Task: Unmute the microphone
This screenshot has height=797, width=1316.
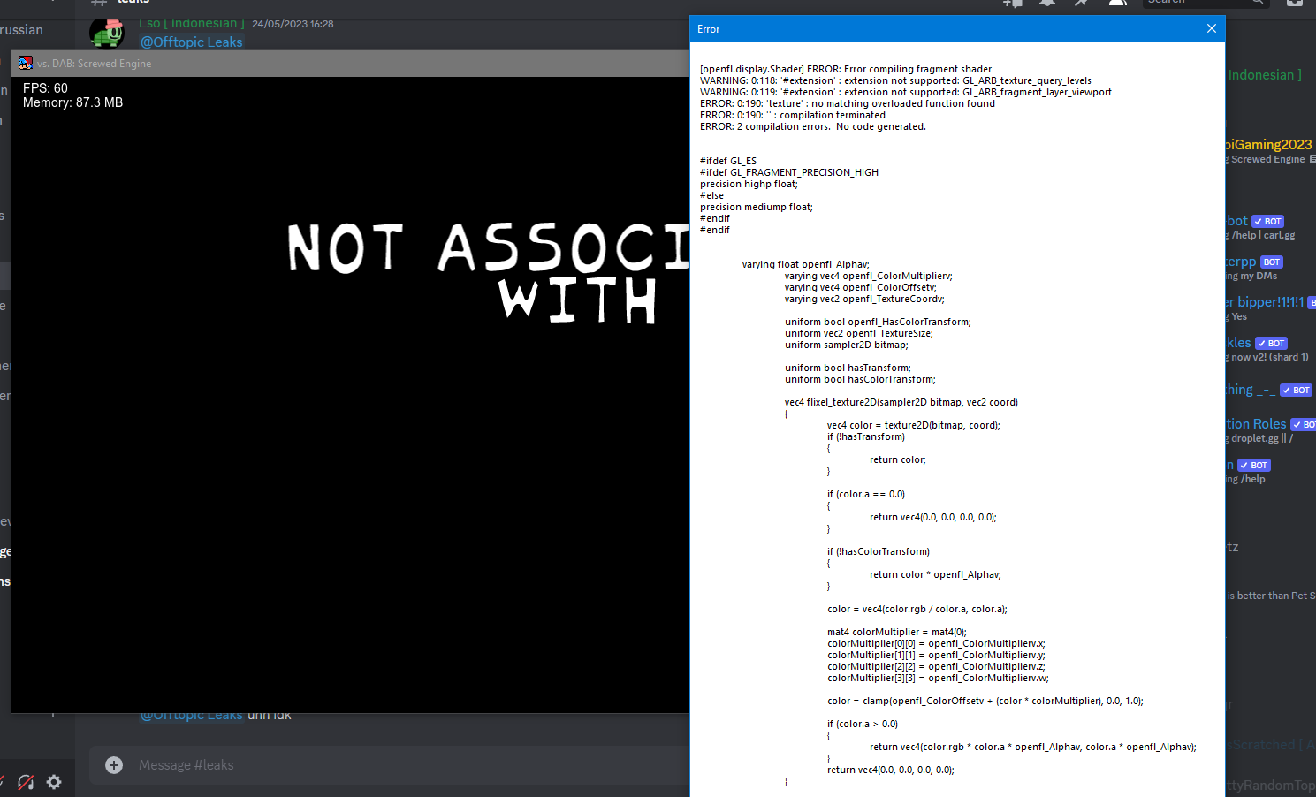Action: click(4, 781)
